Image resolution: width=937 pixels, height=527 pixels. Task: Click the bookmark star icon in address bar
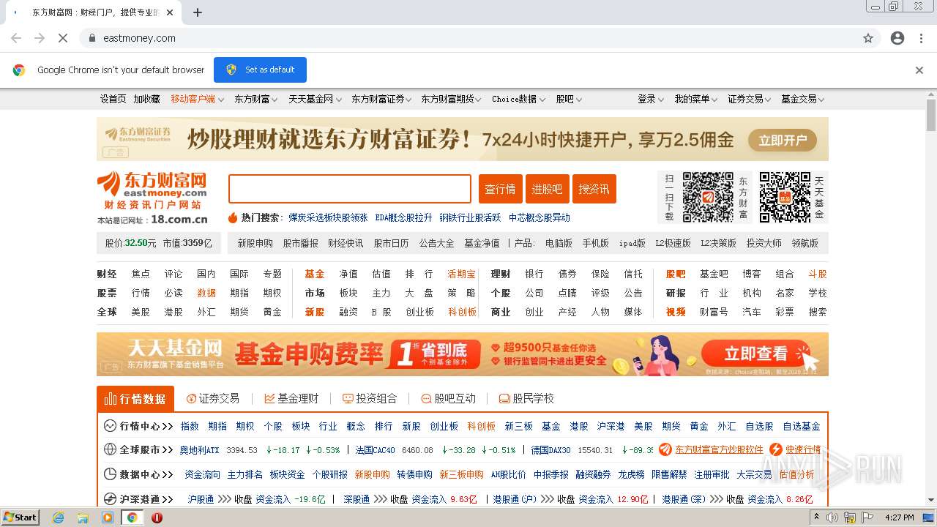click(868, 38)
